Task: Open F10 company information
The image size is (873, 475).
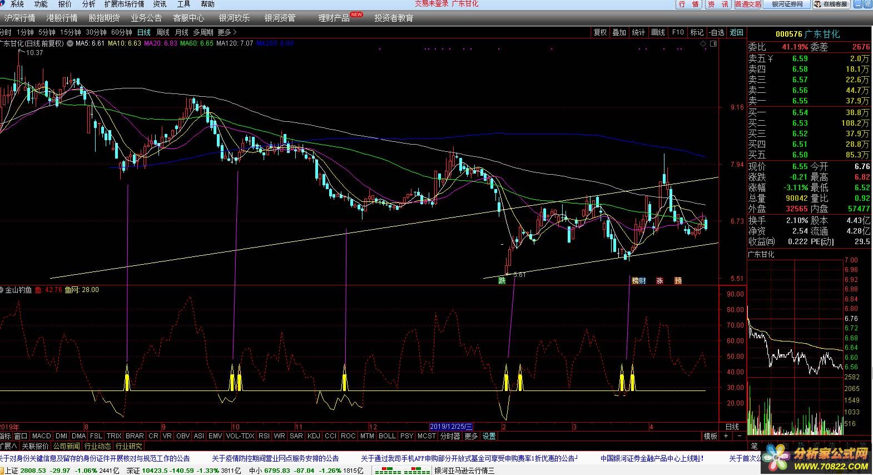Action: coord(678,32)
